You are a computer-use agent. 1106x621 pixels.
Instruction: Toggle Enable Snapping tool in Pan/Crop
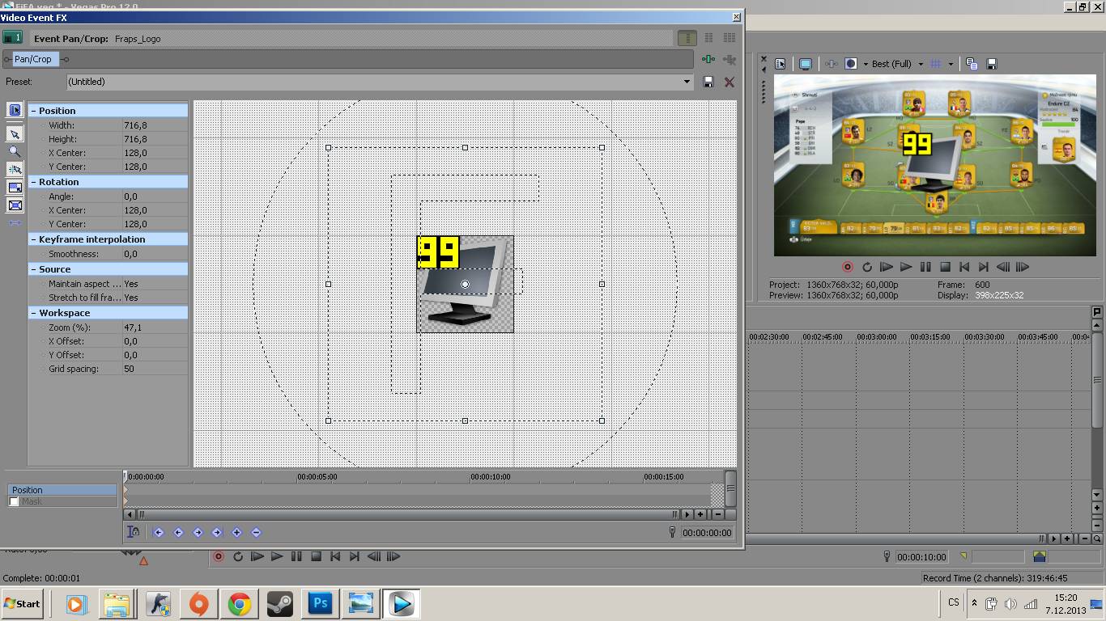[x=15, y=169]
